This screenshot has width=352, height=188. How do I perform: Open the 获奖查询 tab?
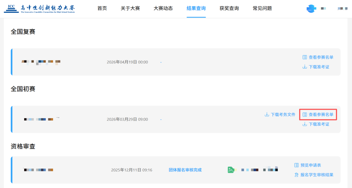(229, 8)
